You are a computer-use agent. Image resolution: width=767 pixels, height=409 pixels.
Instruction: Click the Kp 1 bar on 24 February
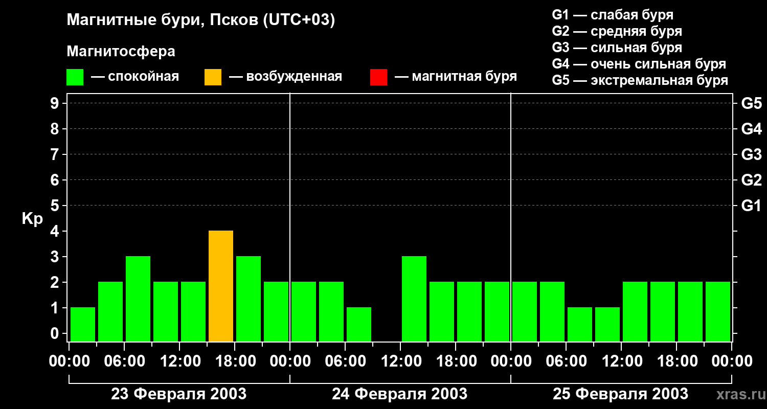point(359,324)
